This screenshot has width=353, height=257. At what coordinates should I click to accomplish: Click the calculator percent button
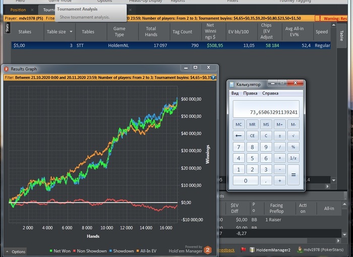[293, 147]
